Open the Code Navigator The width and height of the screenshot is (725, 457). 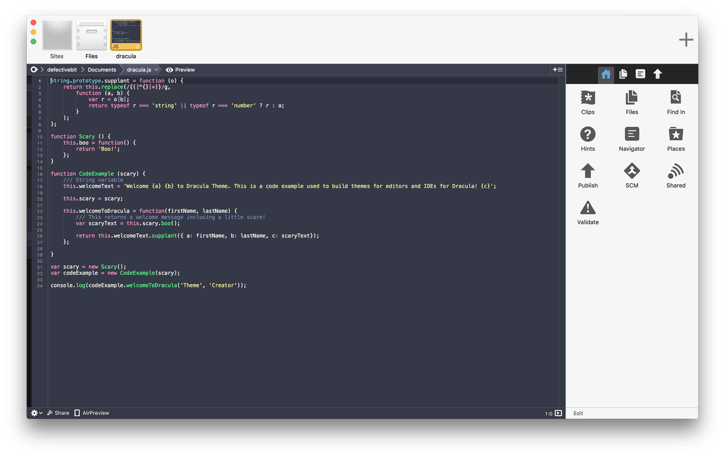[x=631, y=138]
